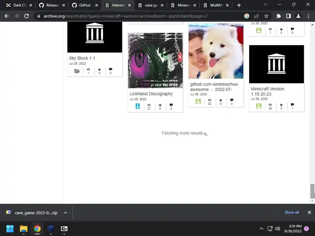
Task: Close the Dark Ch tab
Action: click(x=31, y=5)
